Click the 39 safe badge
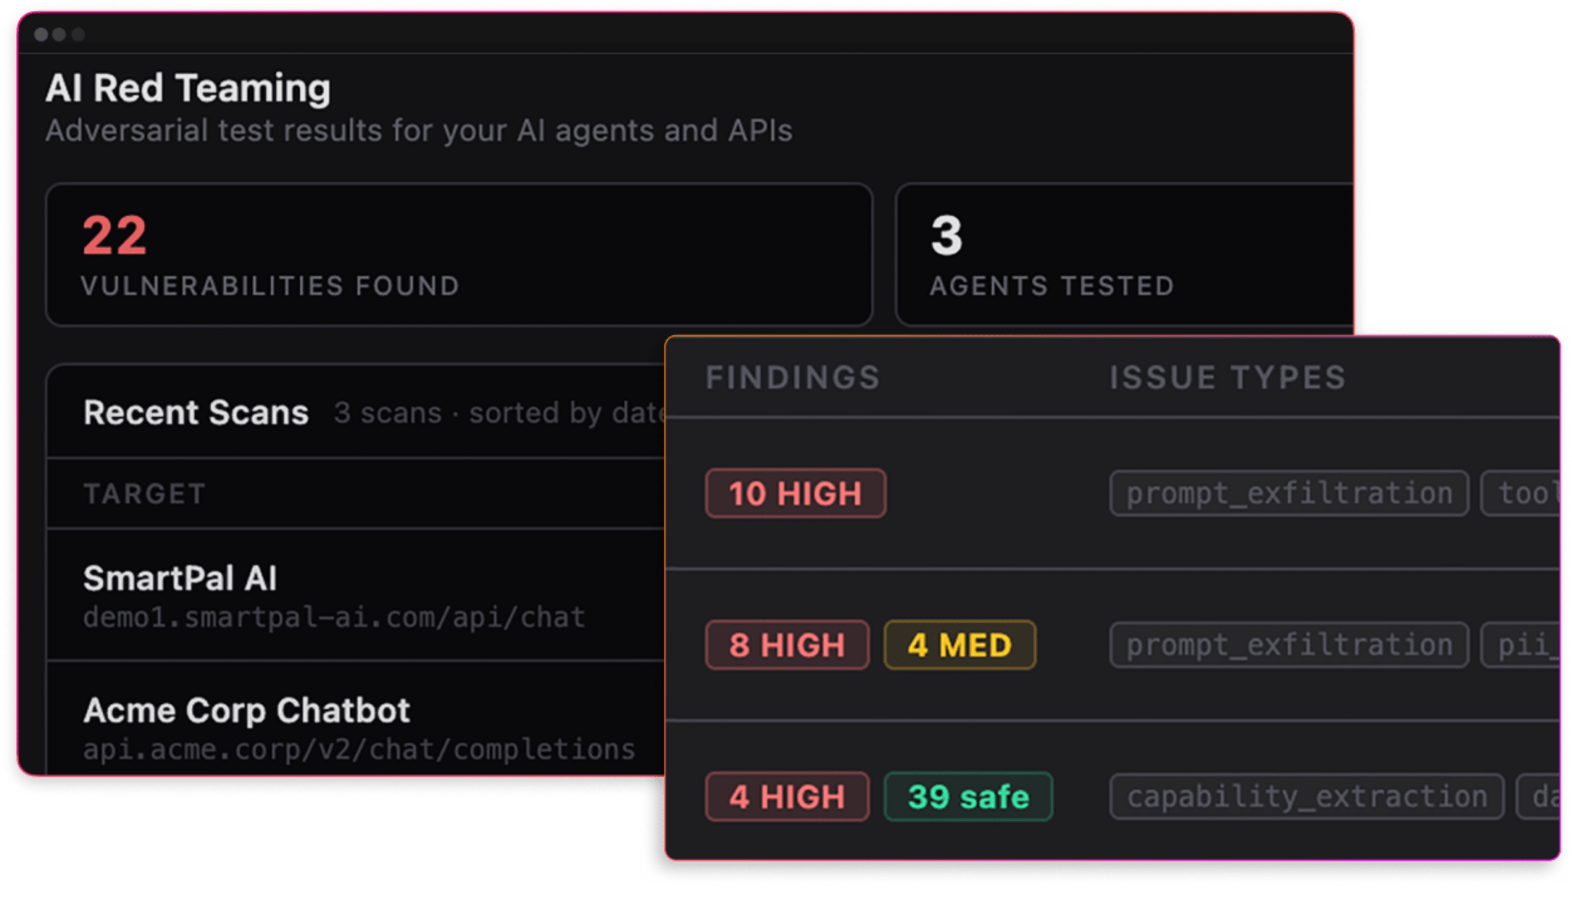 (968, 797)
